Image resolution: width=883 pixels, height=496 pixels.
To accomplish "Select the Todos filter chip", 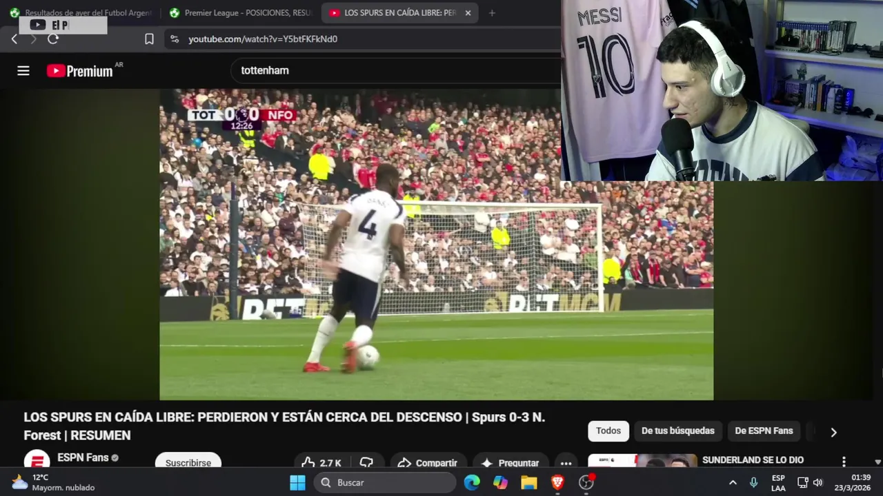I will coord(608,431).
